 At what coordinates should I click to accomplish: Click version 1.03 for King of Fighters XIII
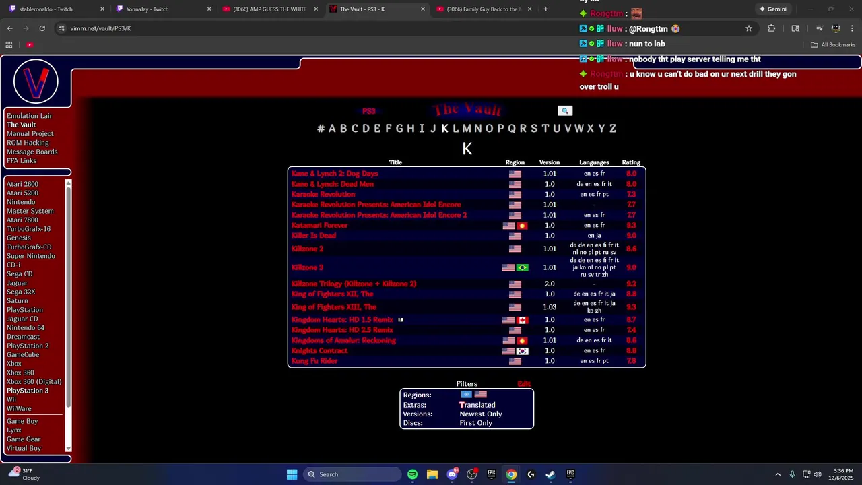click(550, 307)
